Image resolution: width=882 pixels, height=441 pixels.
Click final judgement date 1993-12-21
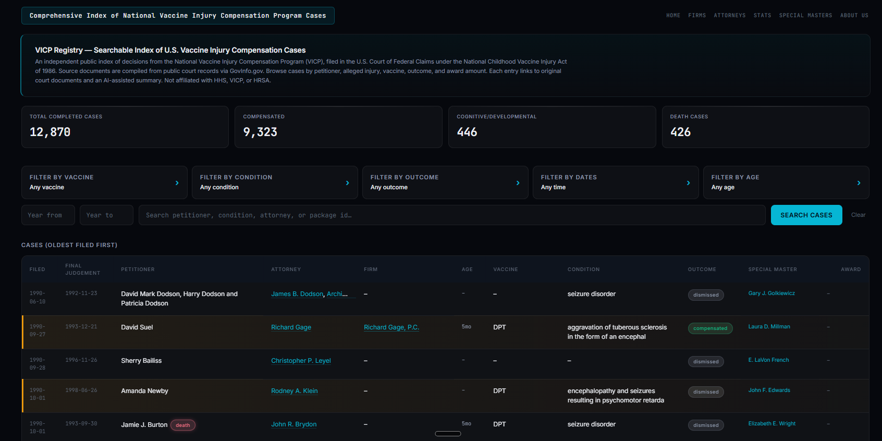[x=81, y=327]
